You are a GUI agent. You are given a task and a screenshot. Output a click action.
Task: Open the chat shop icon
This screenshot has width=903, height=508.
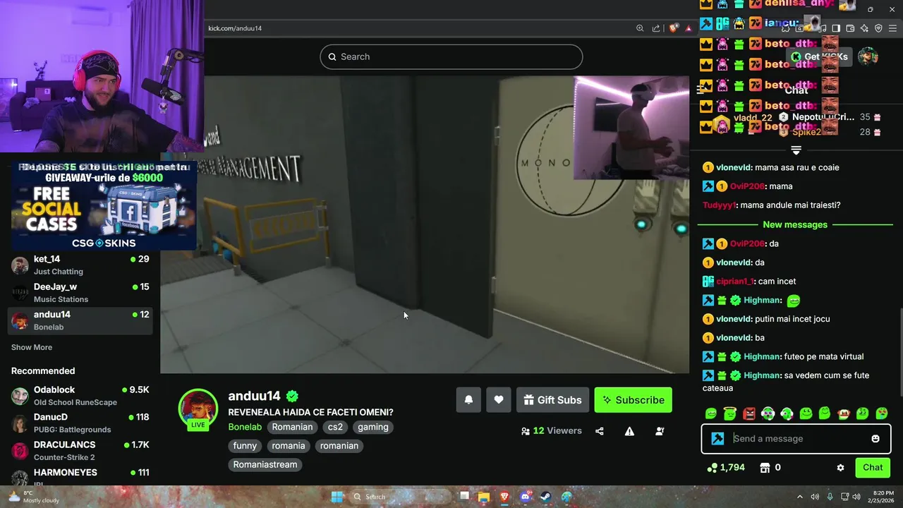[765, 468]
